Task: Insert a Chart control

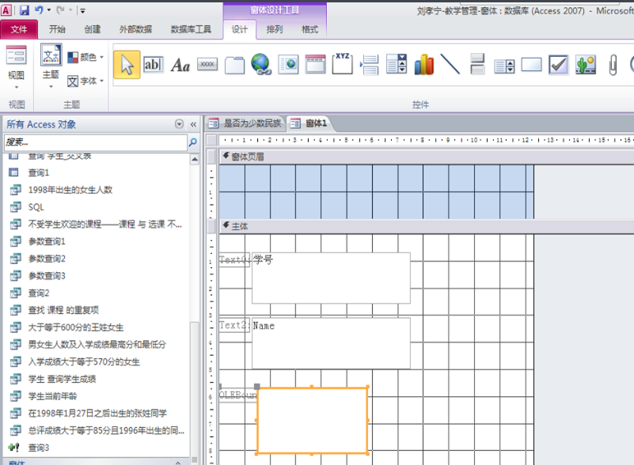Action: tap(423, 65)
